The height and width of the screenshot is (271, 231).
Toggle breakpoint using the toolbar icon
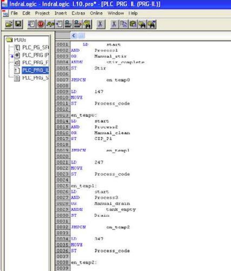tap(59, 24)
